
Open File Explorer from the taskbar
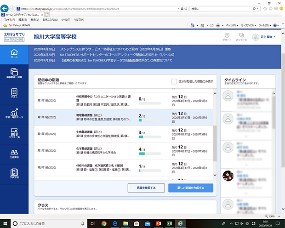pos(125,223)
